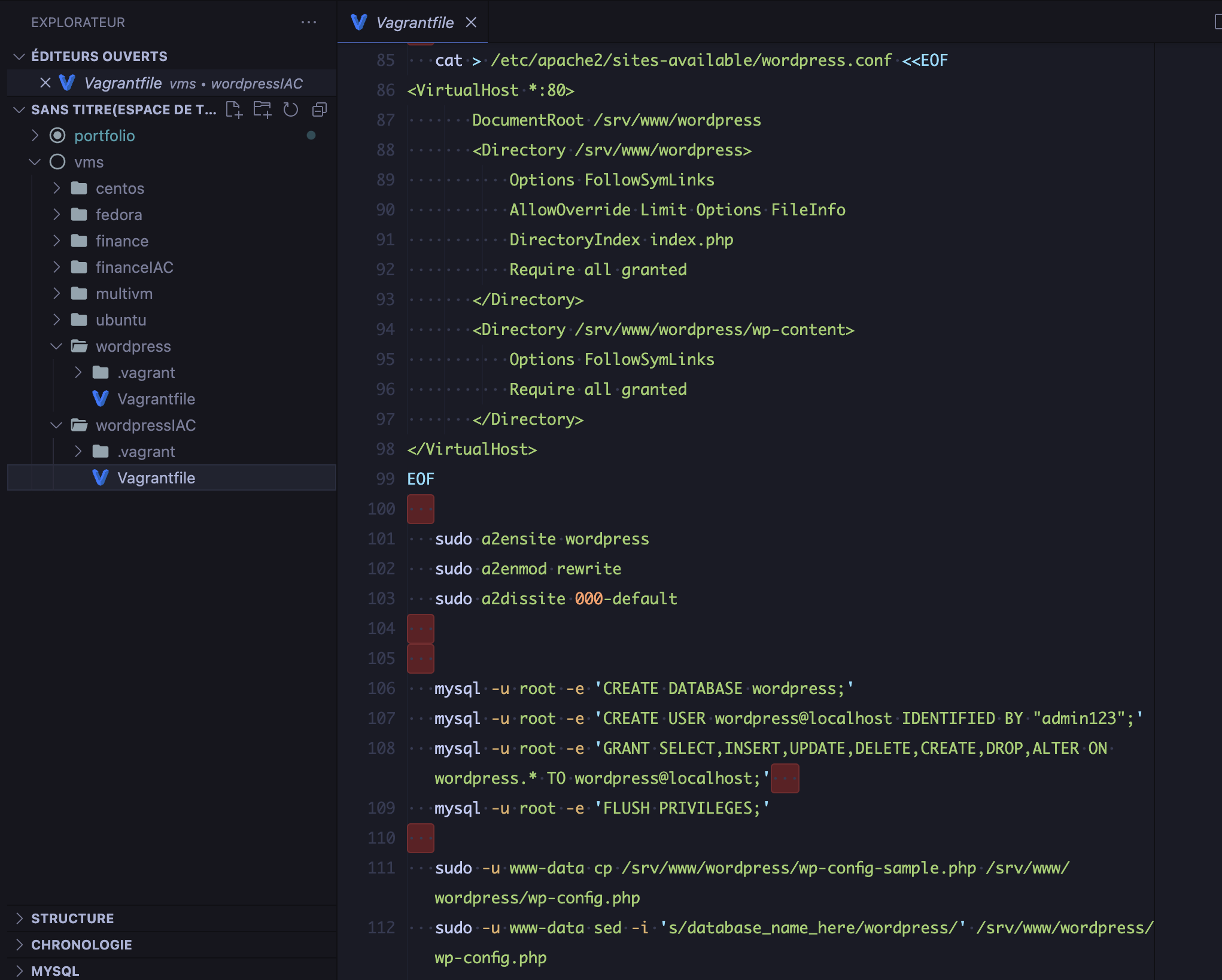
Task: Expand the MYSQL panel
Action: (x=172, y=970)
